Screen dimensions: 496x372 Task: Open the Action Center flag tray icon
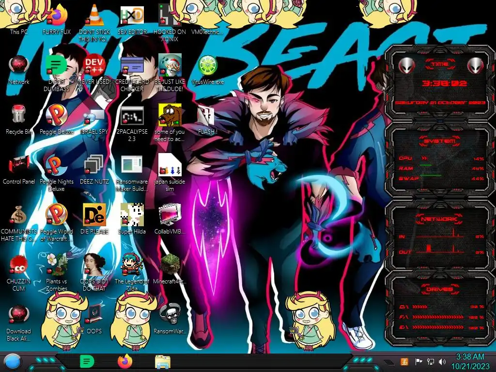418,361
